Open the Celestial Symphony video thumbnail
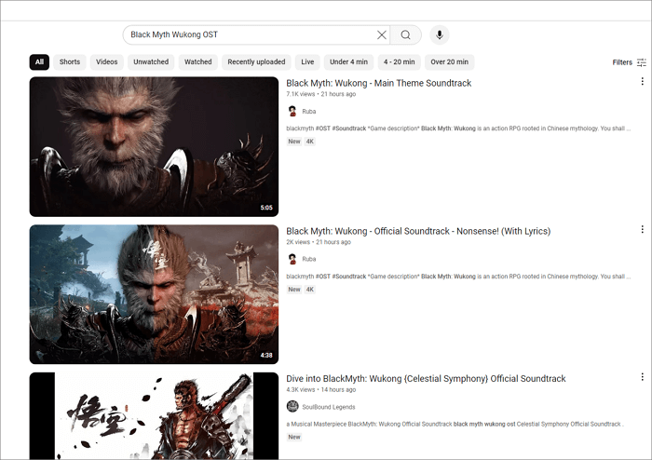652x460 pixels. [154, 415]
